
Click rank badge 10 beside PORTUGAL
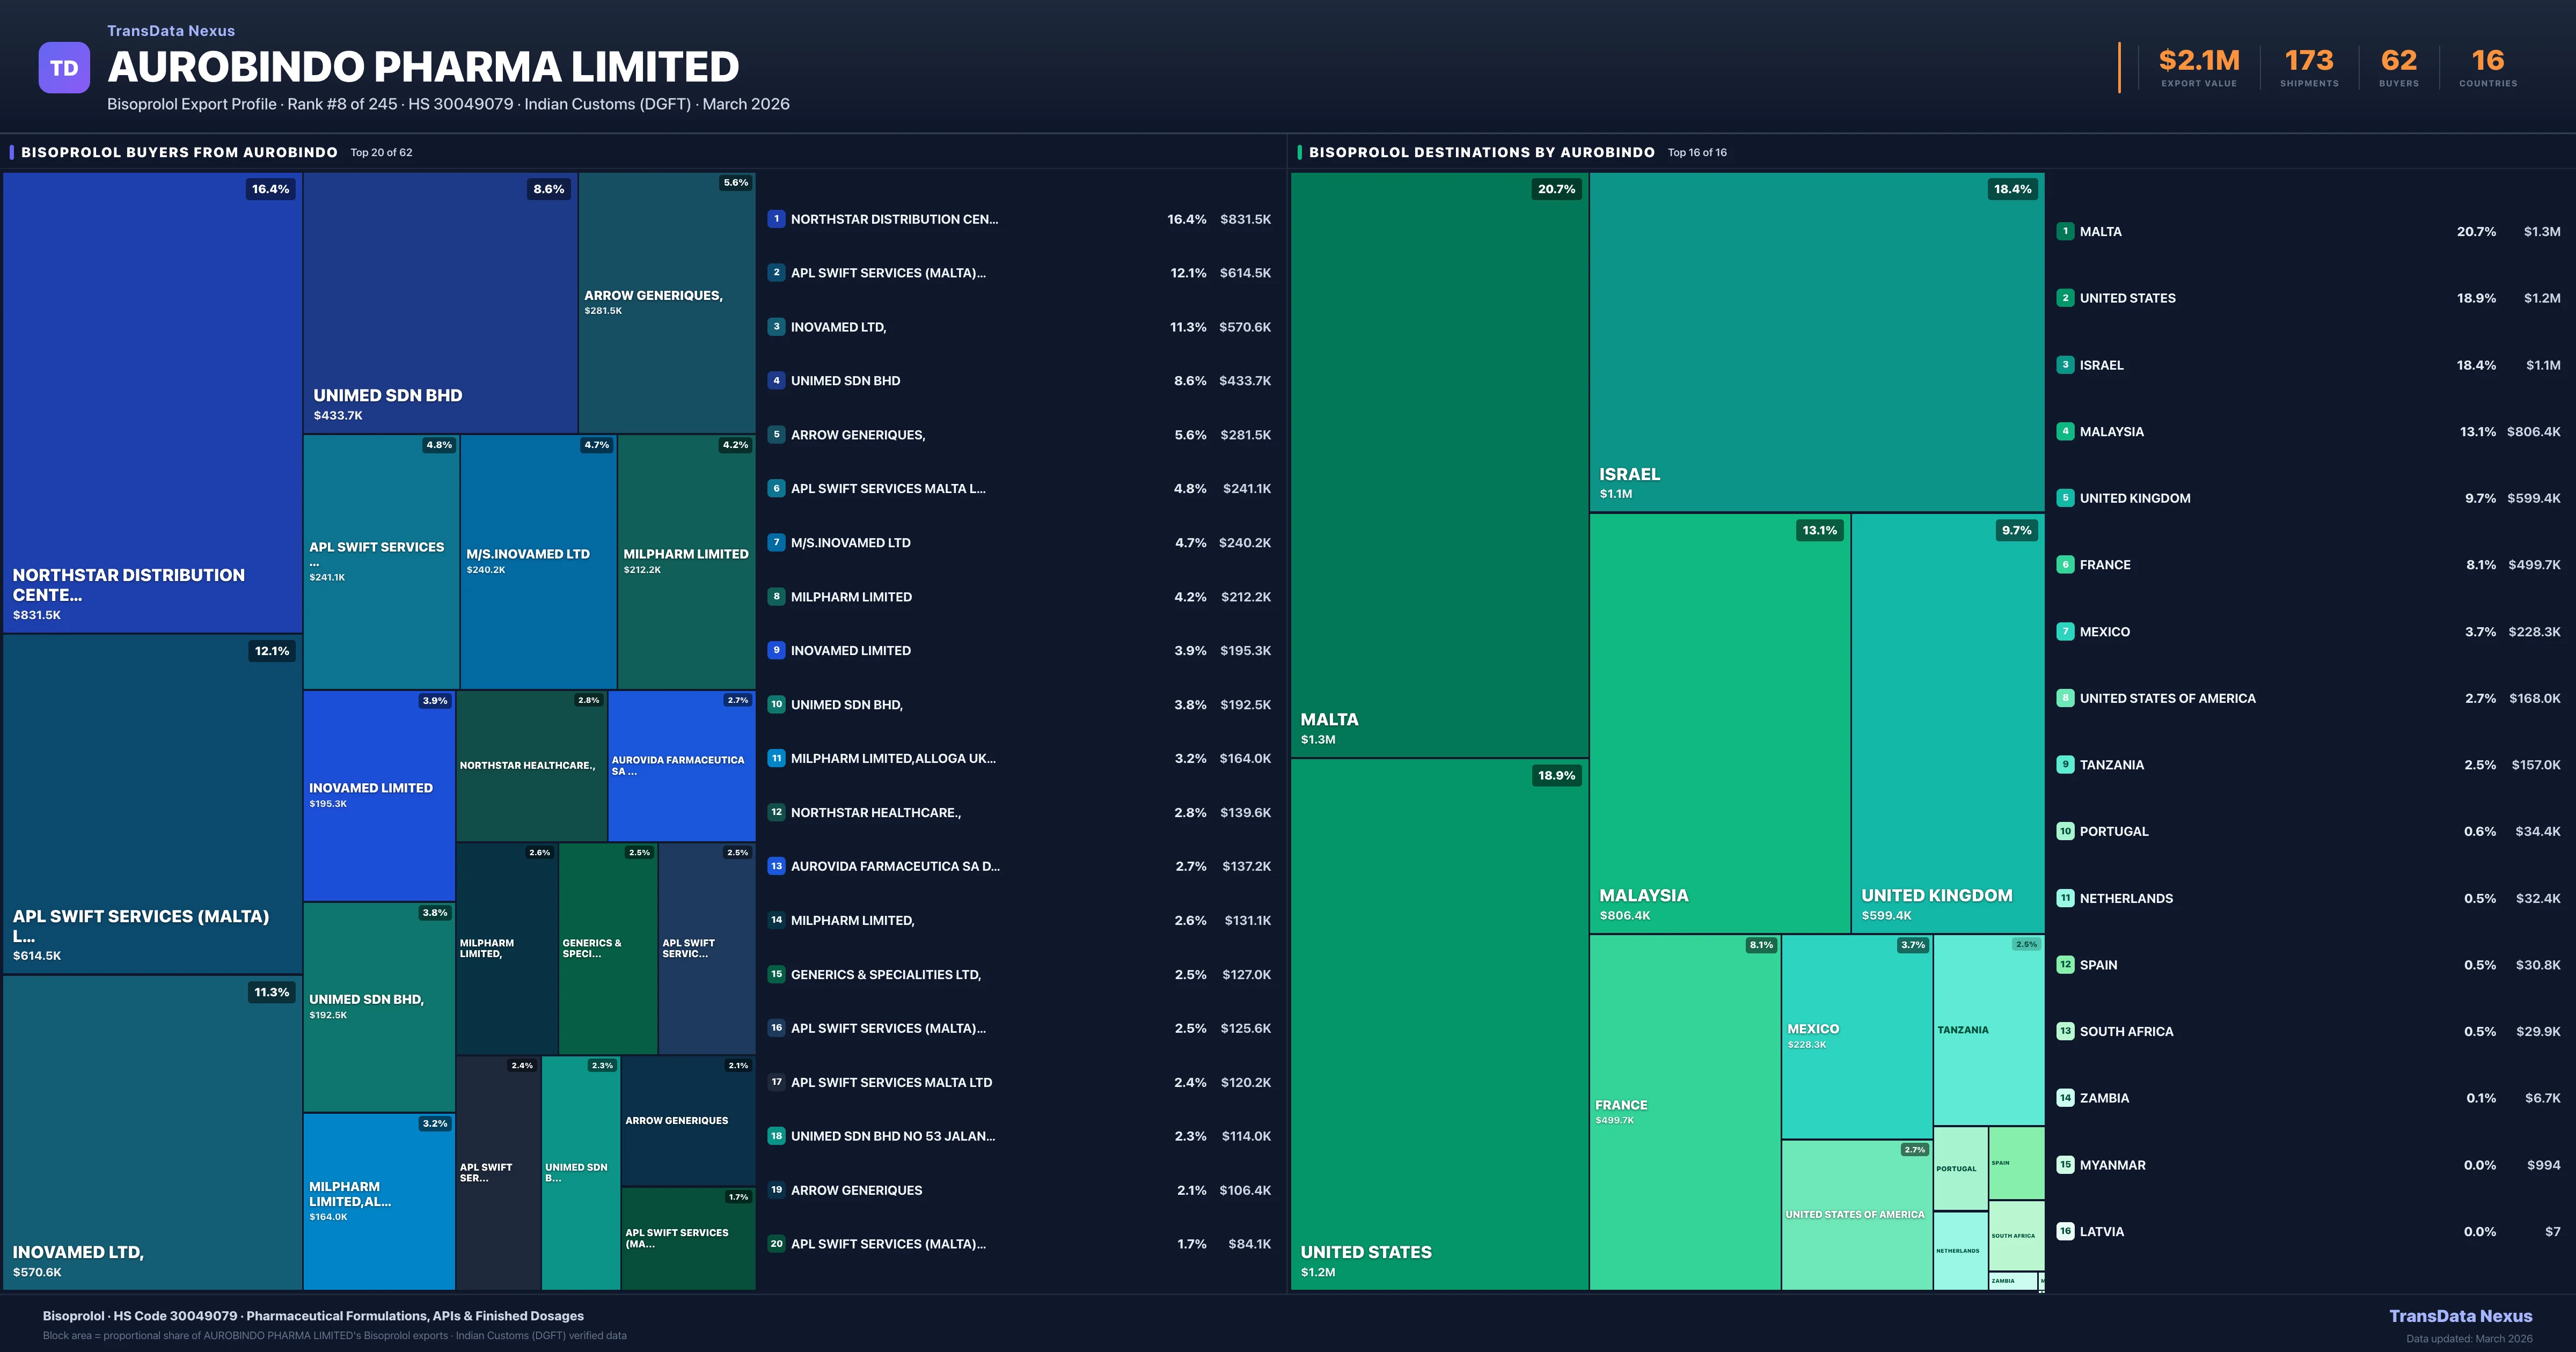(x=2065, y=831)
